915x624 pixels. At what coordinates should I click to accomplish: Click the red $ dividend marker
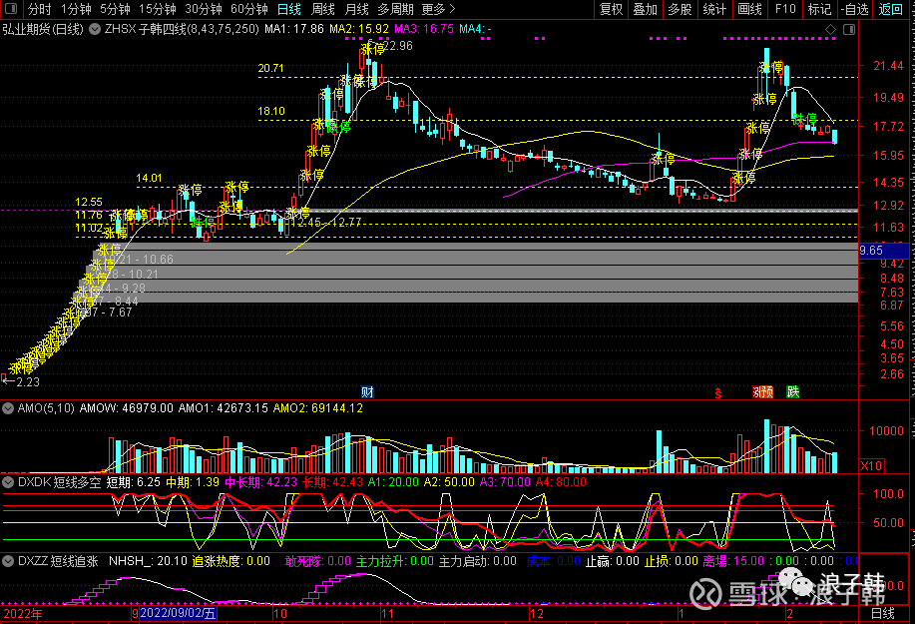(717, 392)
